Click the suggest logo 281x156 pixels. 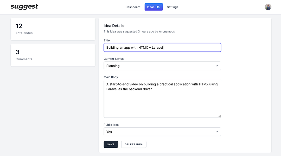pos(24,7)
